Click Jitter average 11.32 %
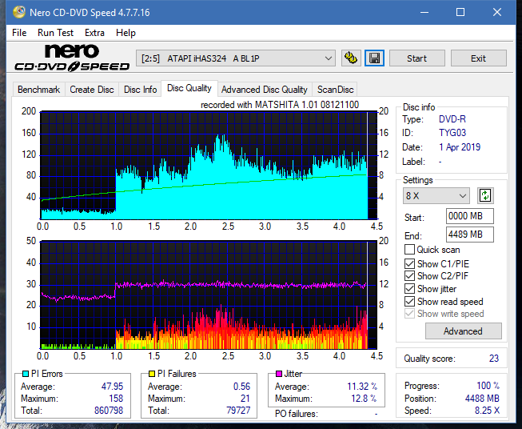 (362, 387)
